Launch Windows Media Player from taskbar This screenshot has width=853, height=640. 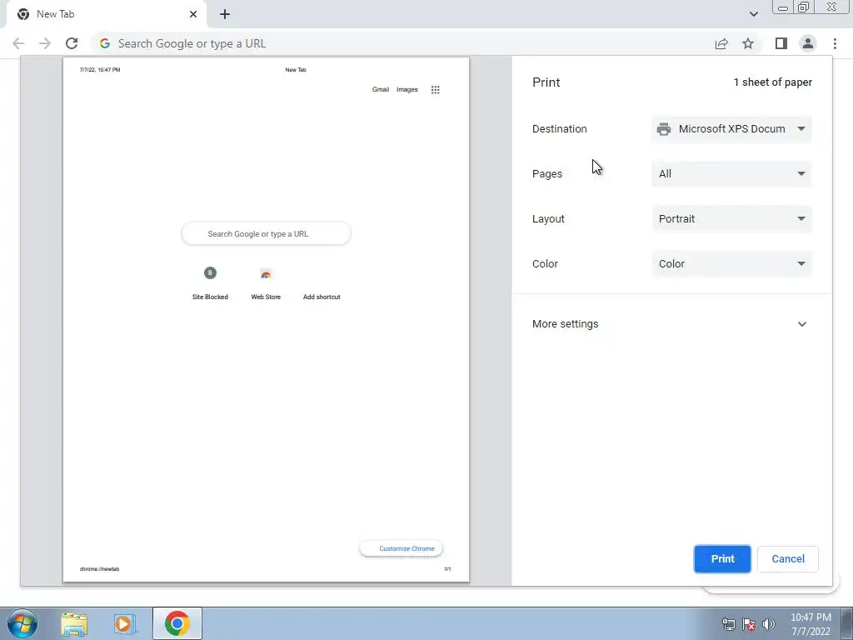click(x=125, y=624)
